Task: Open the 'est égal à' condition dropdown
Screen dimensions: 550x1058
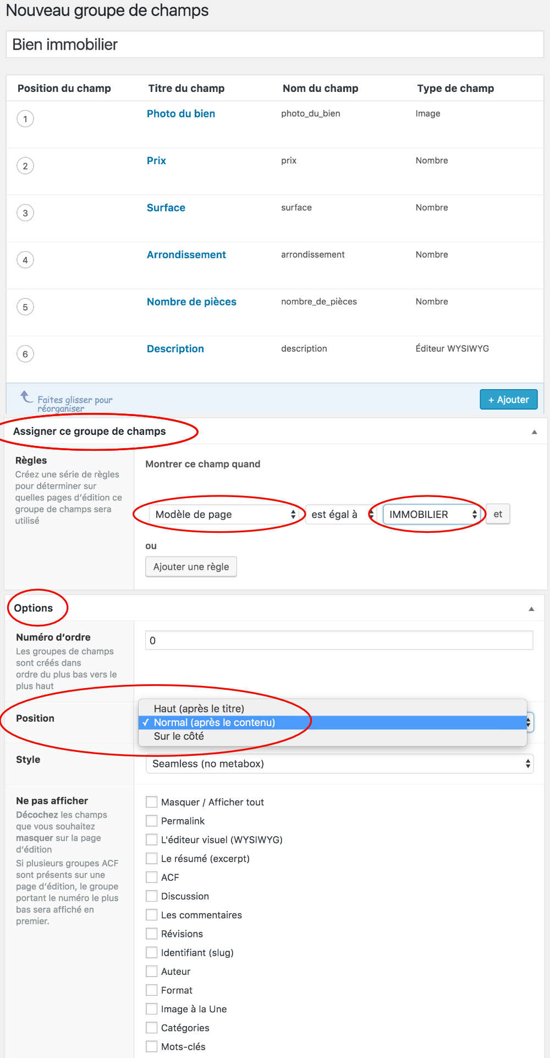Action: (x=341, y=514)
